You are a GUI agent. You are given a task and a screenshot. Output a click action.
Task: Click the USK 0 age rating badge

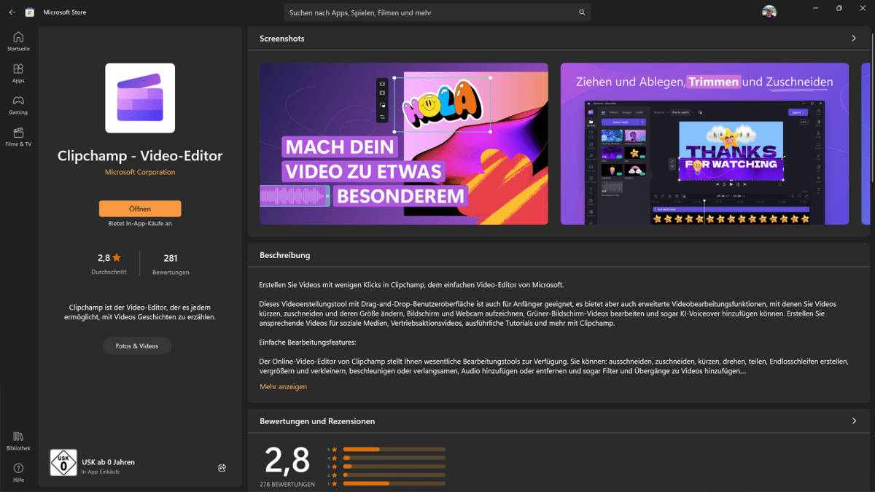63,463
